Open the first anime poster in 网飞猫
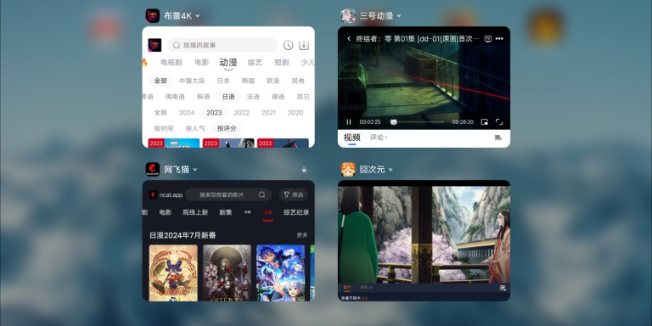 pyautogui.click(x=173, y=273)
